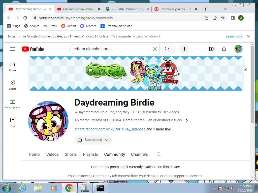Viewport: 258px width, 193px height.
Task: Click the muted volume tray icon
Action: coord(233,188)
